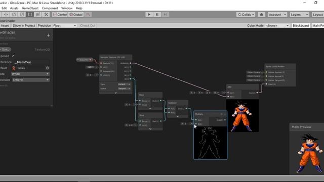Open the Window menu

(67, 8)
